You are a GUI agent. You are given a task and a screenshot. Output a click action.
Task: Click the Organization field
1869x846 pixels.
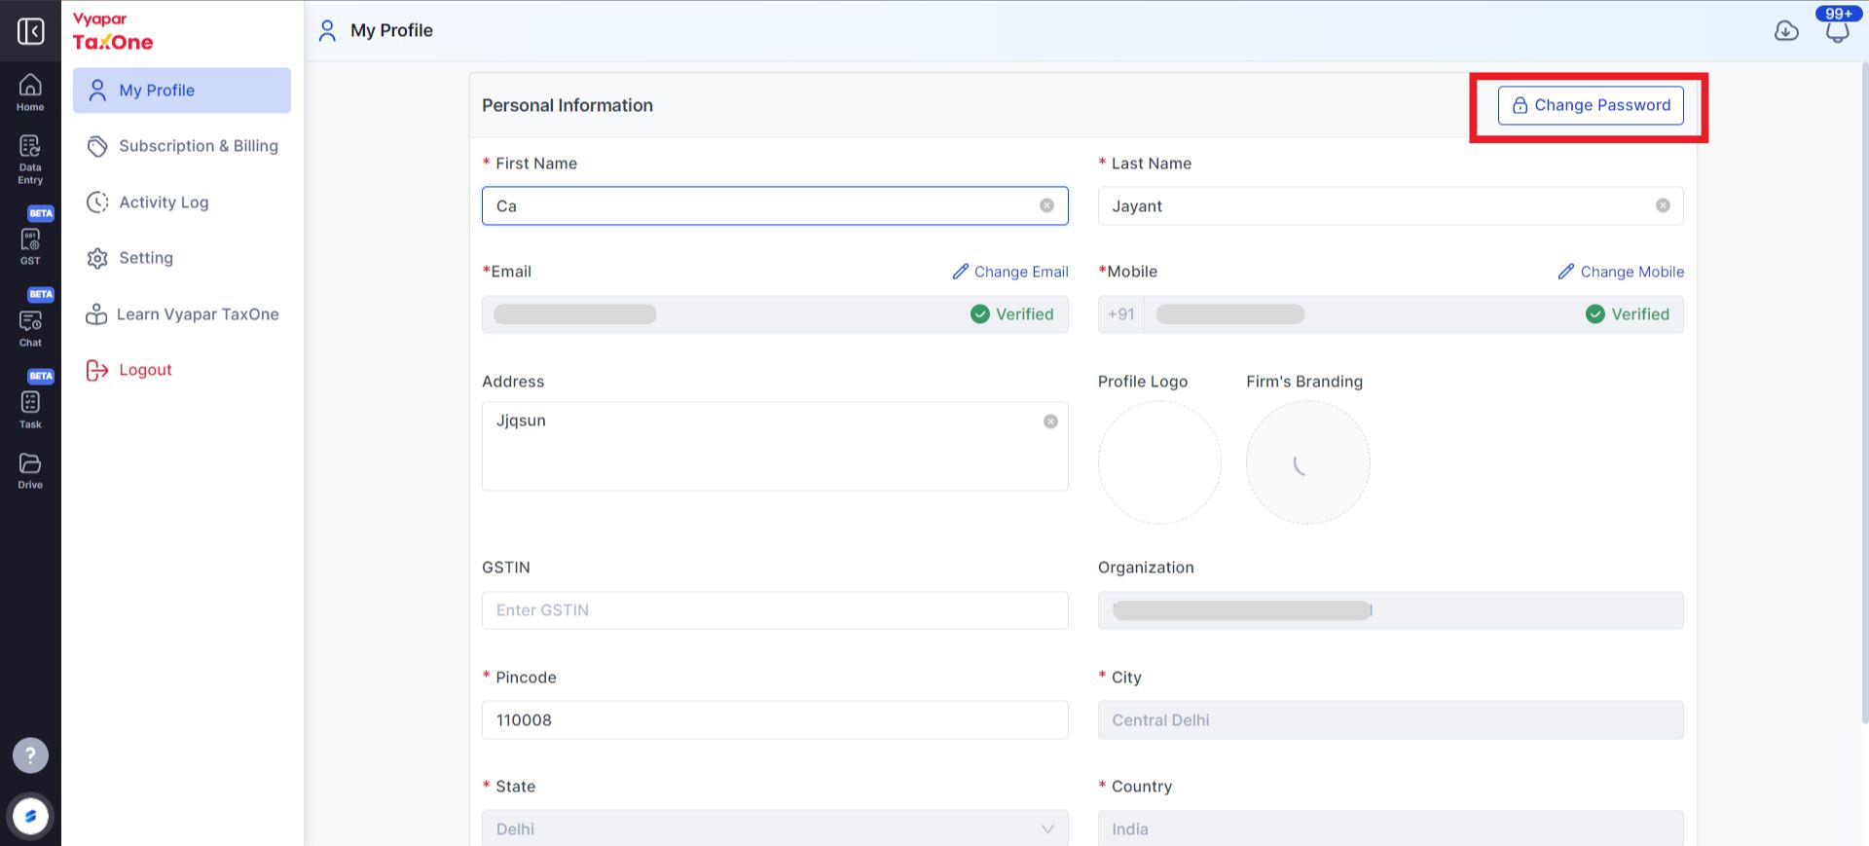(1390, 610)
